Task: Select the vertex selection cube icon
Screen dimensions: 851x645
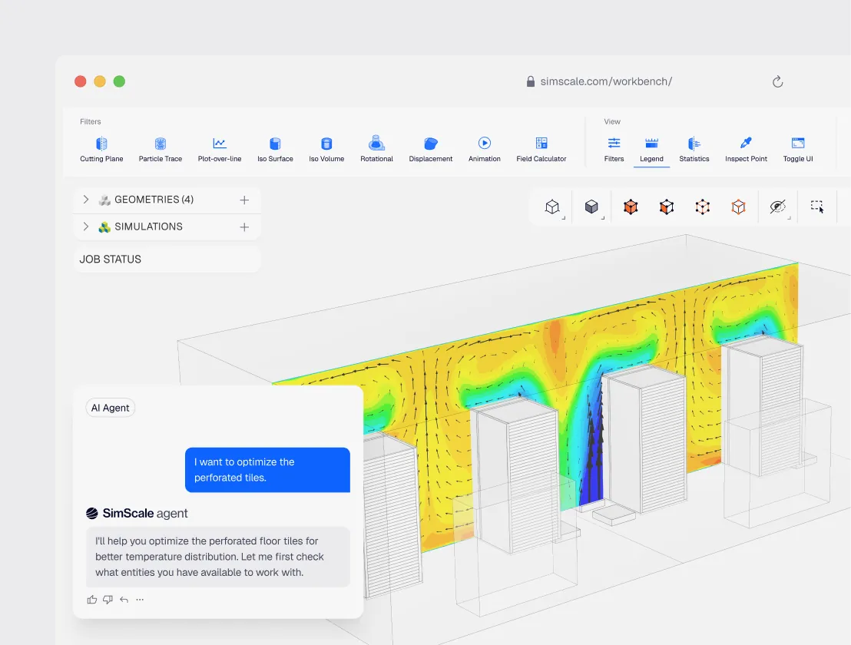Action: (x=702, y=207)
